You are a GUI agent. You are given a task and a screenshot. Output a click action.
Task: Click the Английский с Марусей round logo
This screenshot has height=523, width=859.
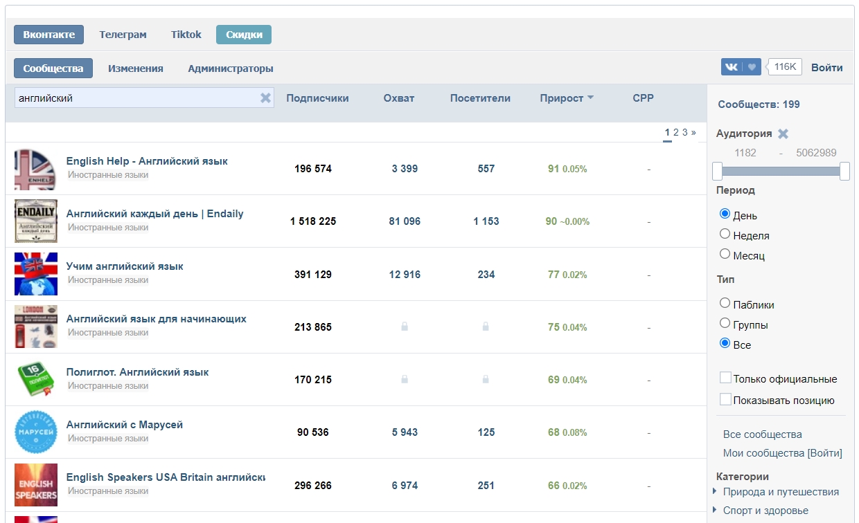pos(36,432)
